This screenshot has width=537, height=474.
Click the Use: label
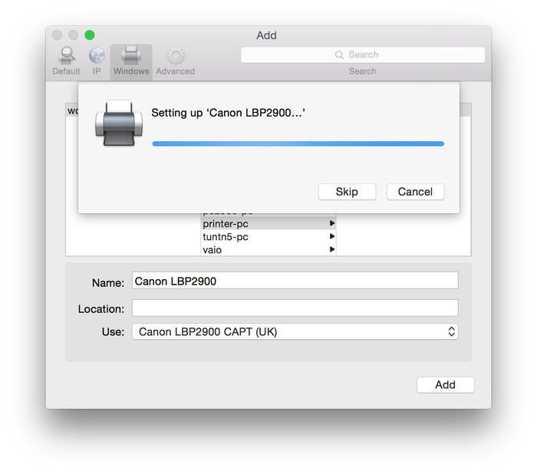(113, 332)
